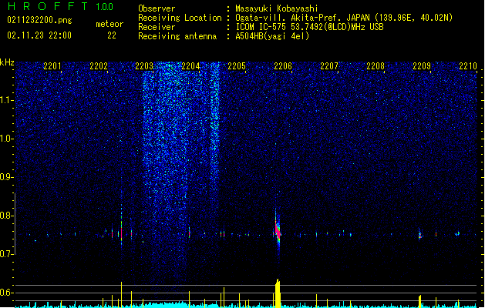Click the 2206 time axis label
This screenshot has height=308, width=485.
pyautogui.click(x=283, y=66)
